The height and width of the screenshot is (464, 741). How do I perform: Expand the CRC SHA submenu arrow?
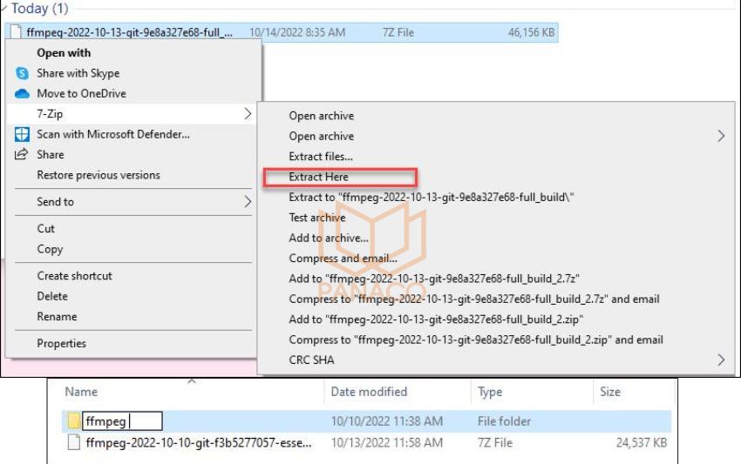coord(721,360)
